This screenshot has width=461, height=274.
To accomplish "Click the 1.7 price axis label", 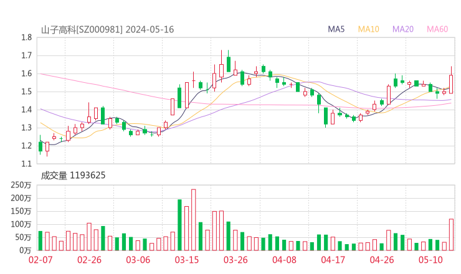I will tap(26, 55).
